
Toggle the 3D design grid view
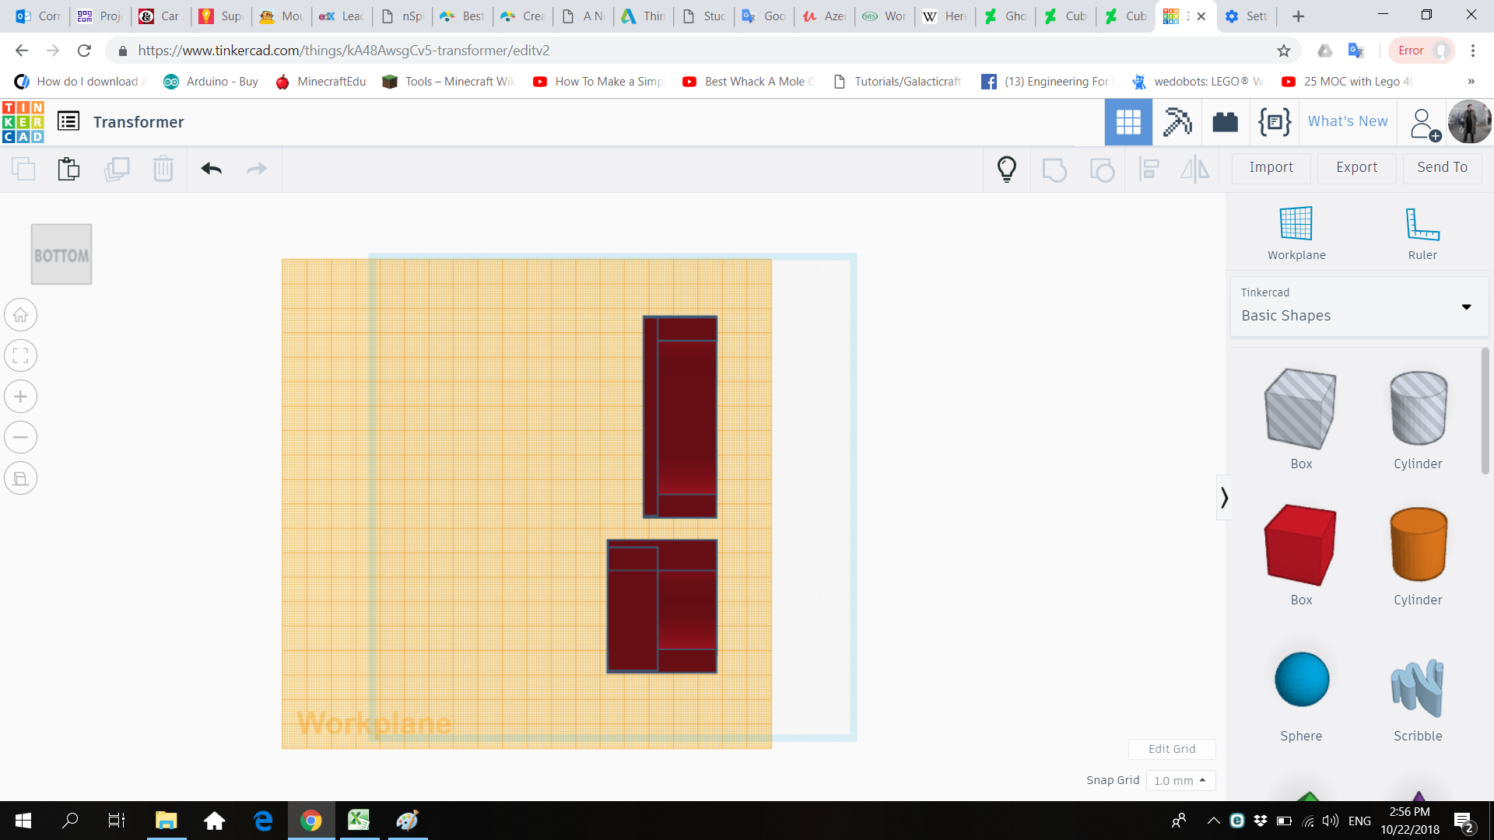tap(1128, 122)
